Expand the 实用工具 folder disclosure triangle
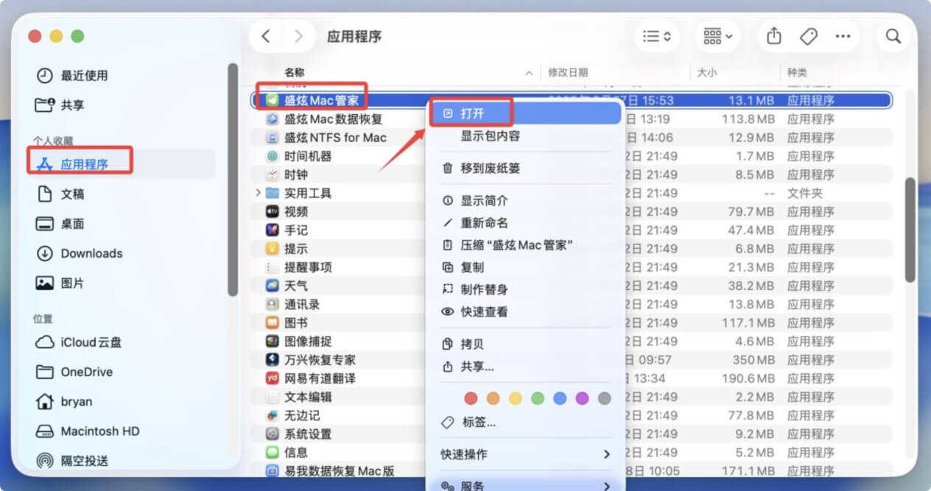Screen dimensions: 931x491 click(x=256, y=193)
